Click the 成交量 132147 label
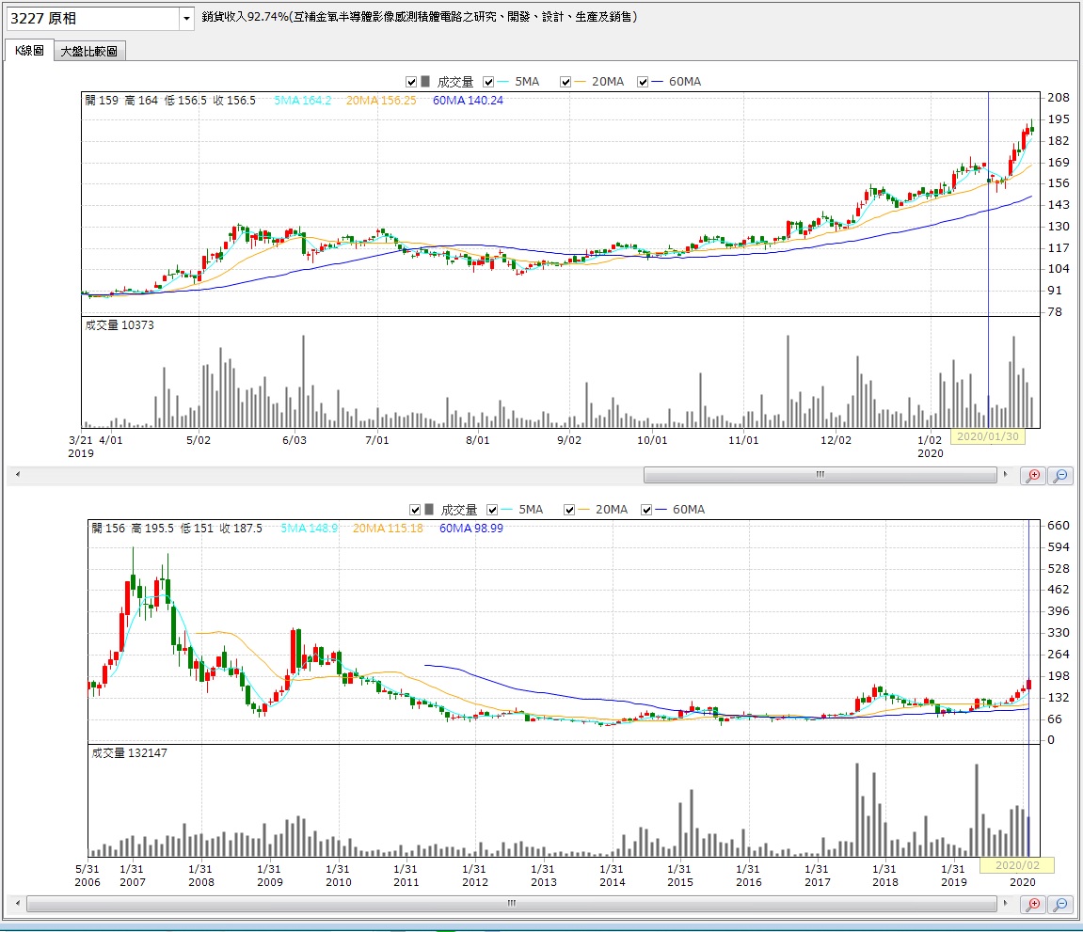Screen dimensions: 1083x932 [129, 753]
